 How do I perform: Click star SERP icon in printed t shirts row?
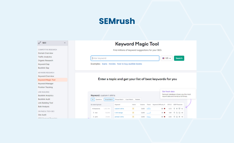[x=179, y=117]
